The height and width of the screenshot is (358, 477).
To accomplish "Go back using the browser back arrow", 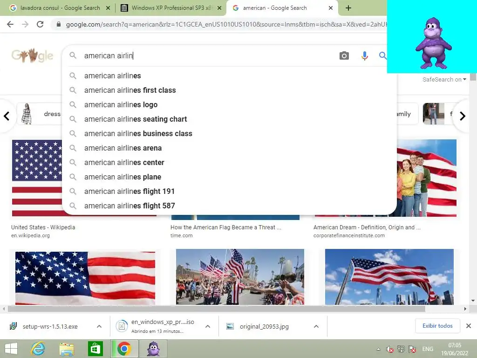I will point(10,24).
